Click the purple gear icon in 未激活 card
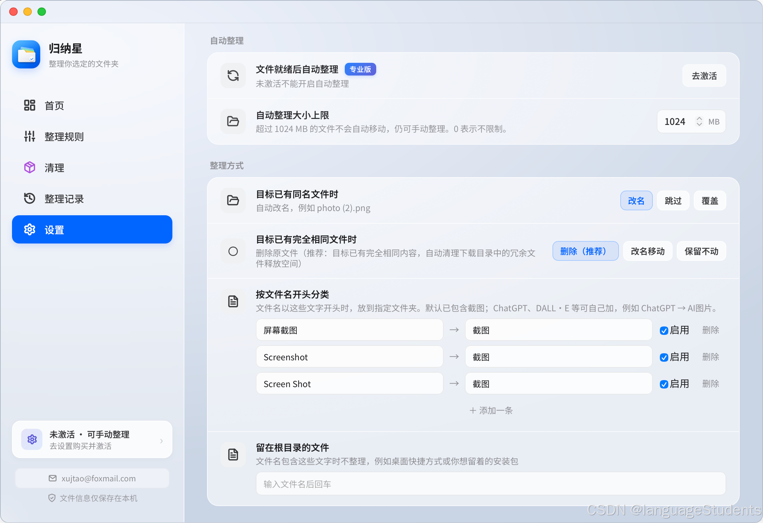The width and height of the screenshot is (763, 523). [x=32, y=439]
